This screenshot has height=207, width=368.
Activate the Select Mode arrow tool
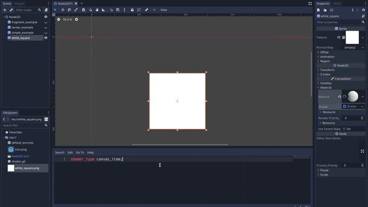click(55, 10)
